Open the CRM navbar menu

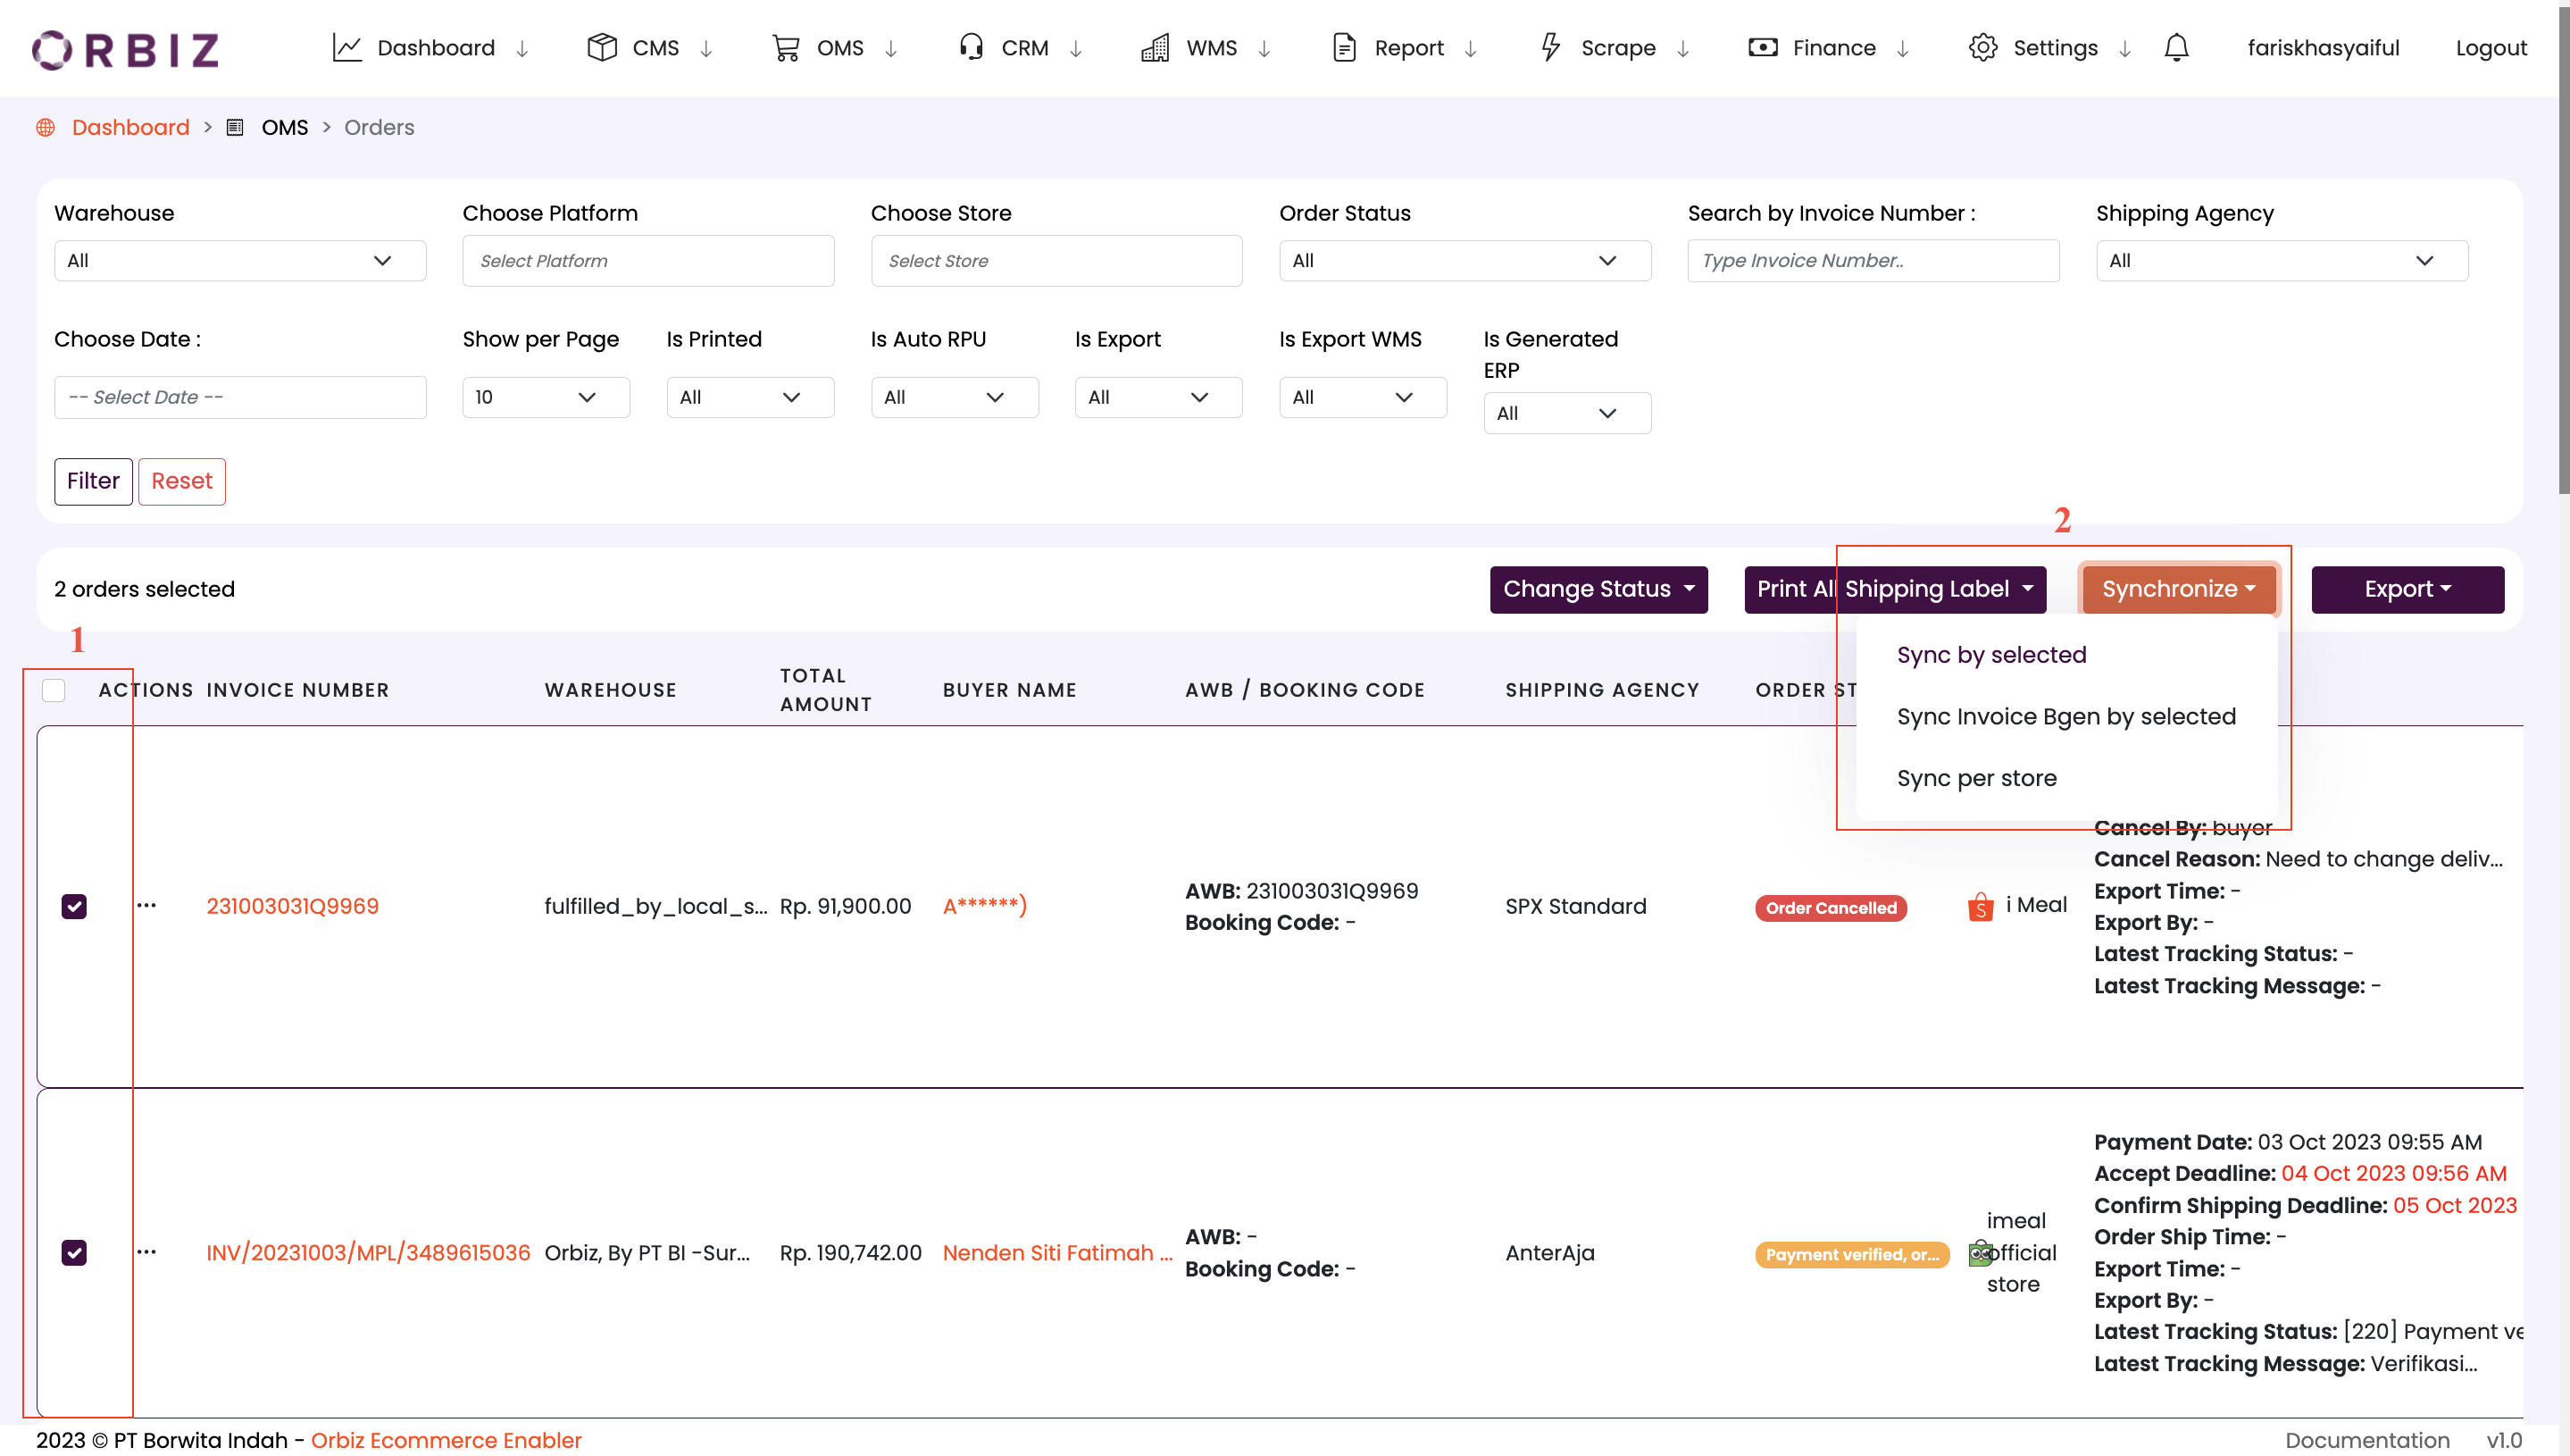click(x=1021, y=48)
